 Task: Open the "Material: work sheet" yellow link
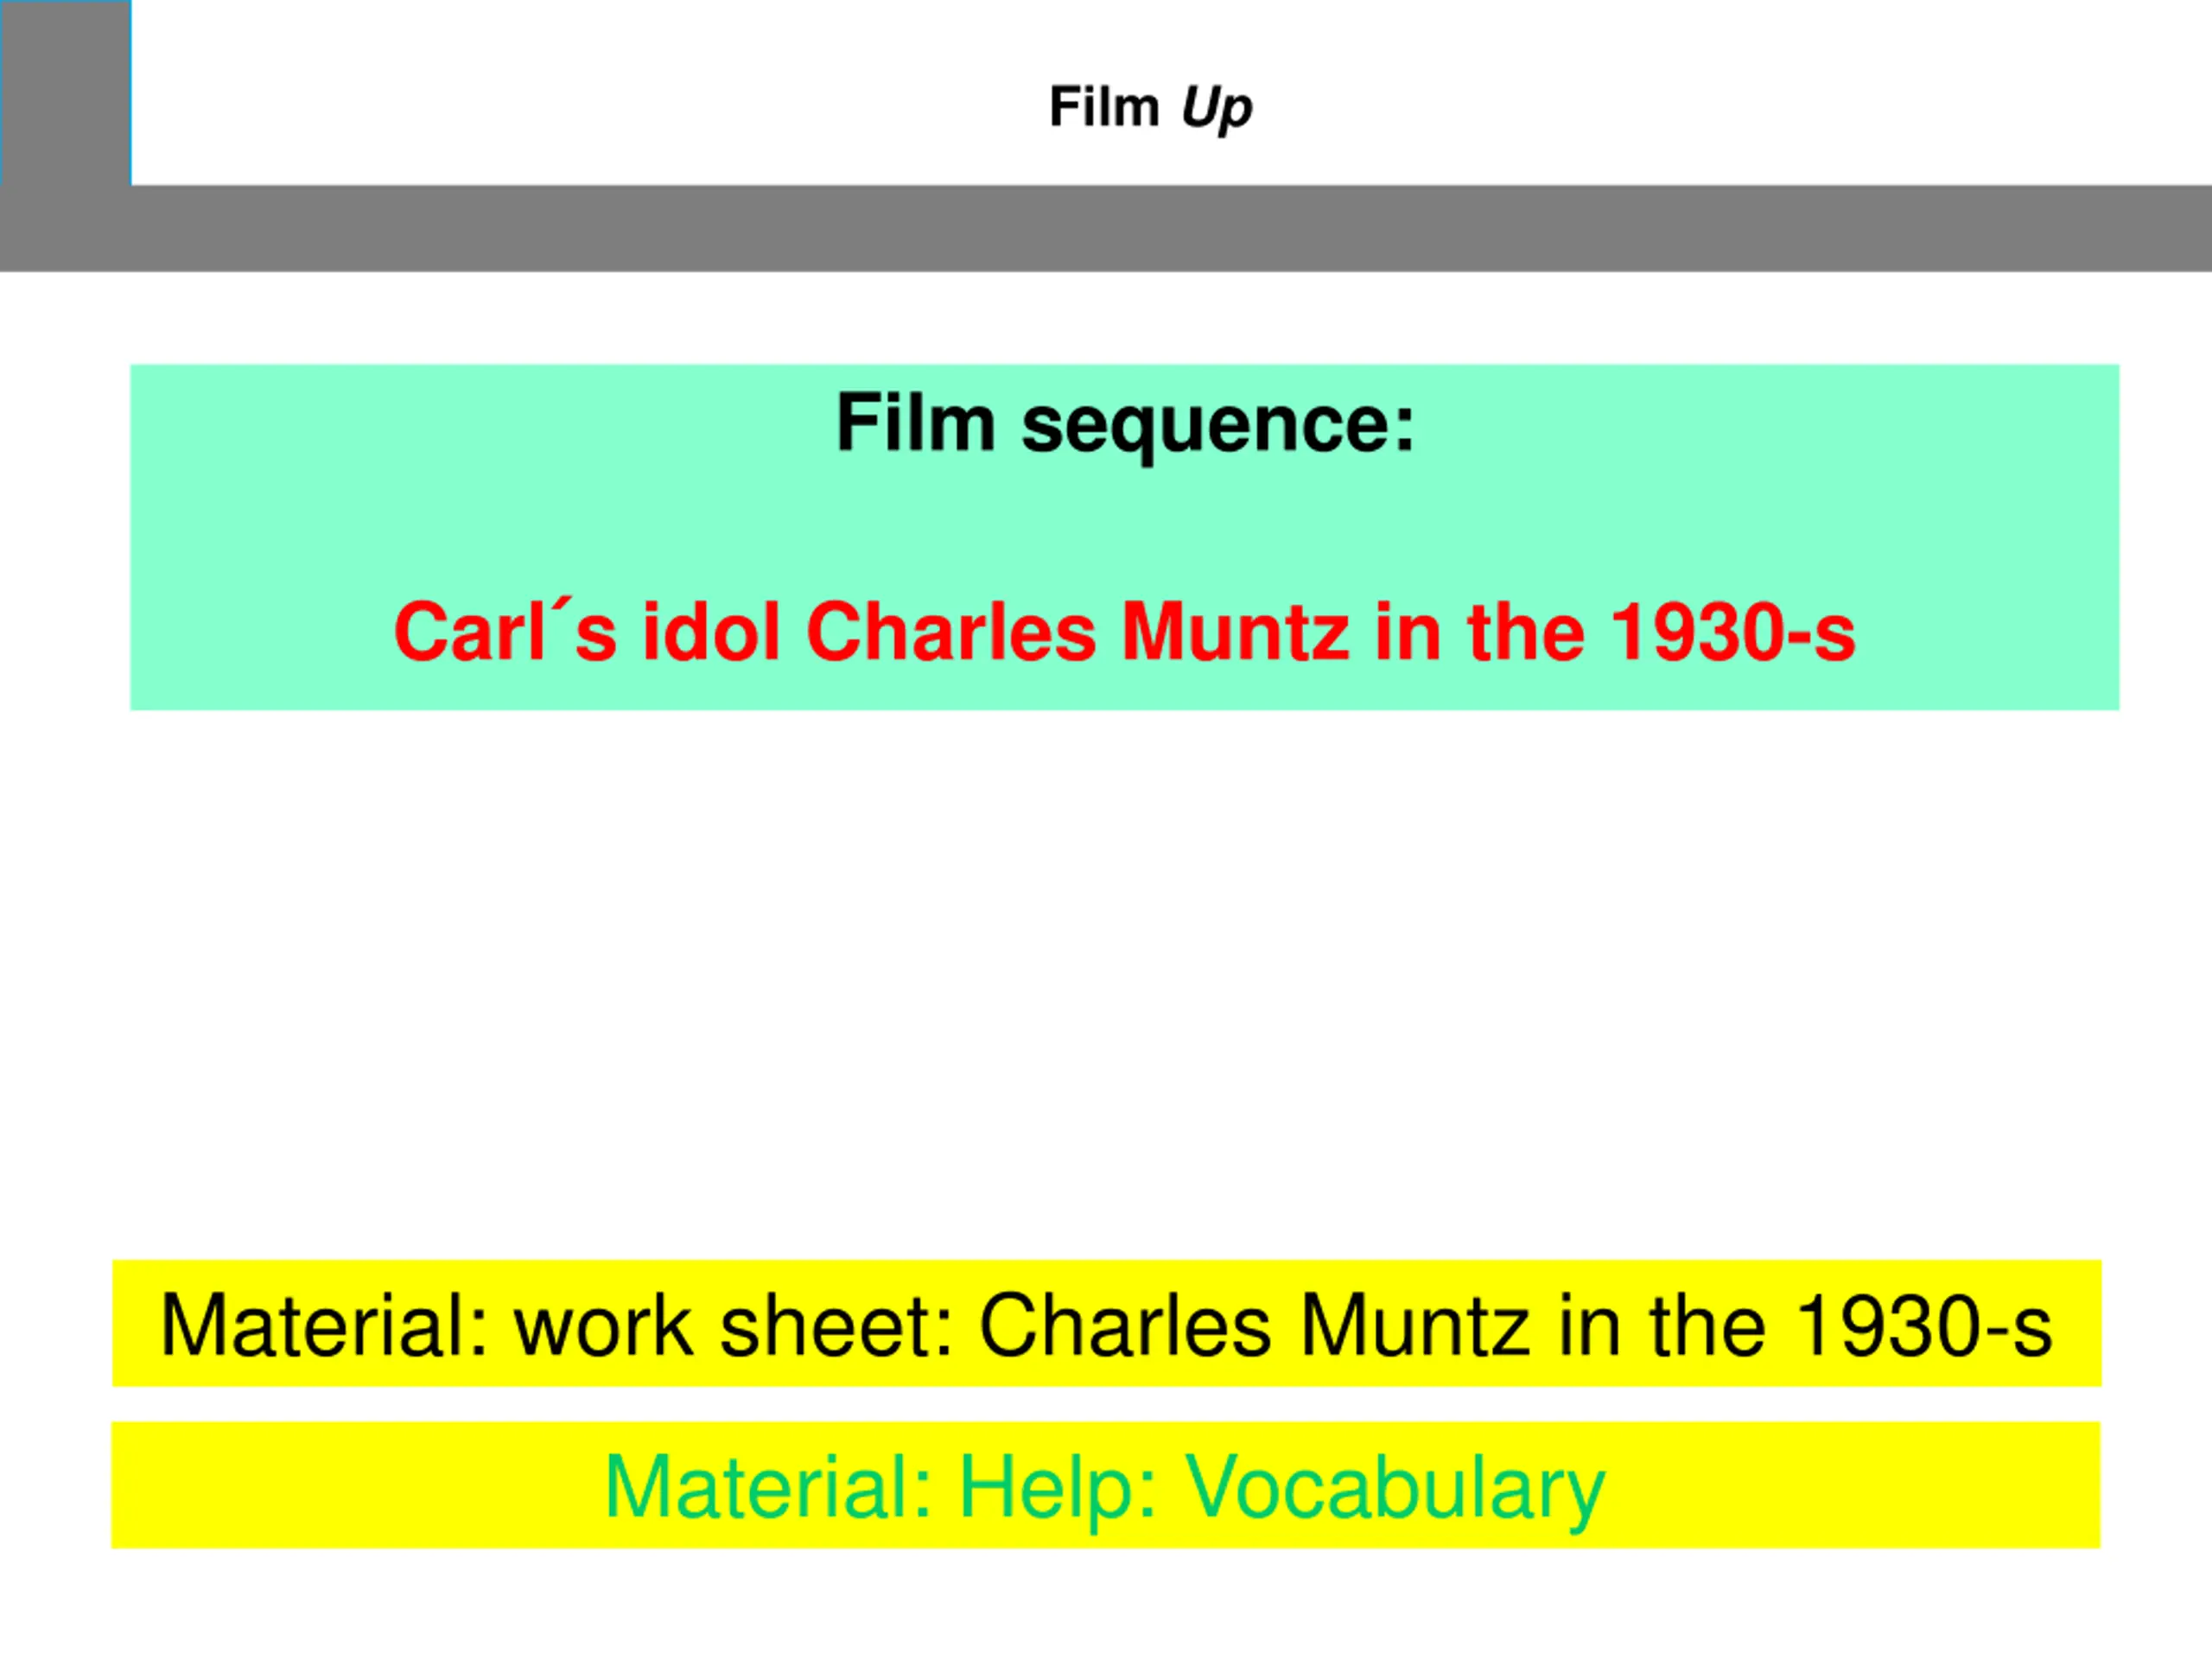coord(1106,1323)
